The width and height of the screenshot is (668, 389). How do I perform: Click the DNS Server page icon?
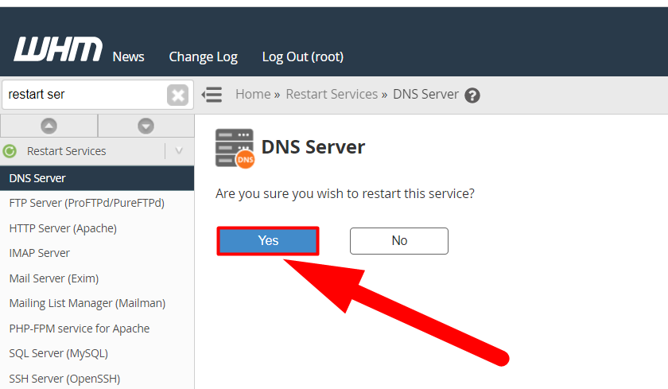point(235,149)
